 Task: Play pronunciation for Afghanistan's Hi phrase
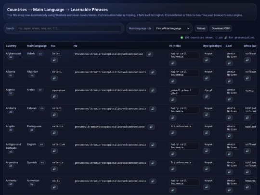[173, 63]
